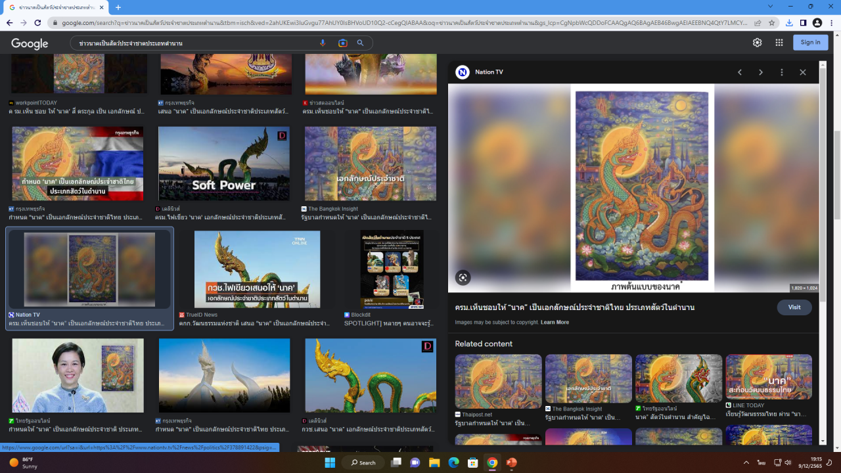This screenshot has width=841, height=473.
Task: Open preview panel more options menu
Action: point(782,72)
